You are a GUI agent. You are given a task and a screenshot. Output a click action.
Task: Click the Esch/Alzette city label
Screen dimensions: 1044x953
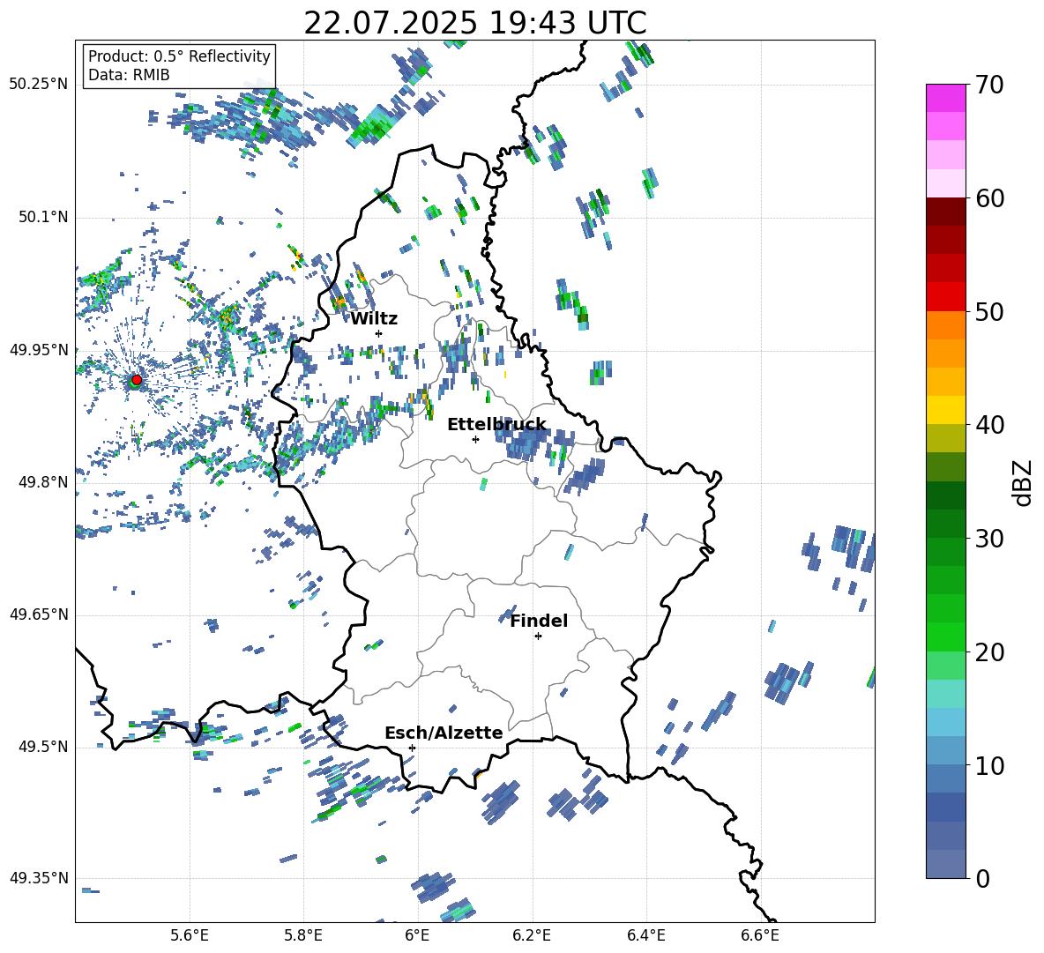[444, 733]
